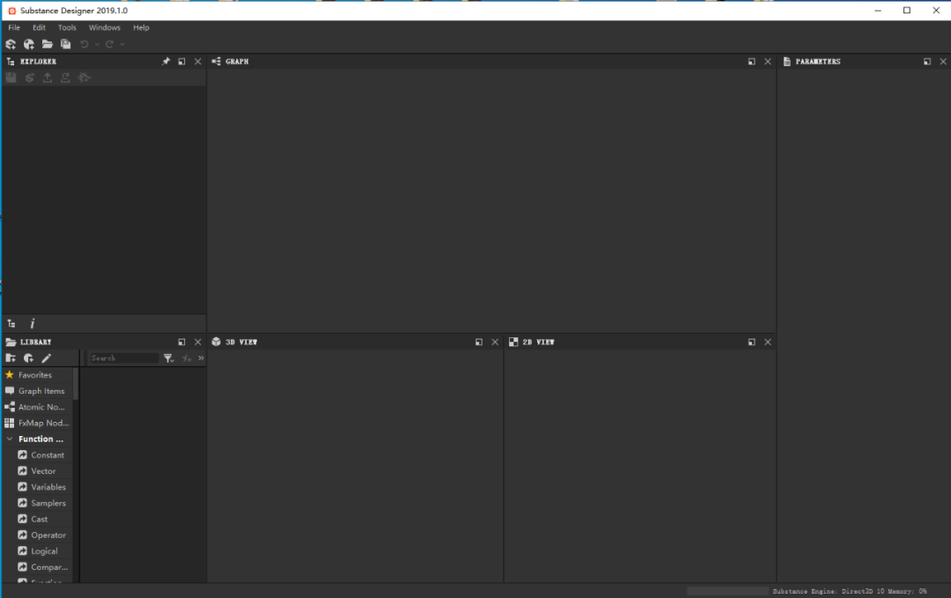Open the redo history dropdown arrow

[122, 44]
